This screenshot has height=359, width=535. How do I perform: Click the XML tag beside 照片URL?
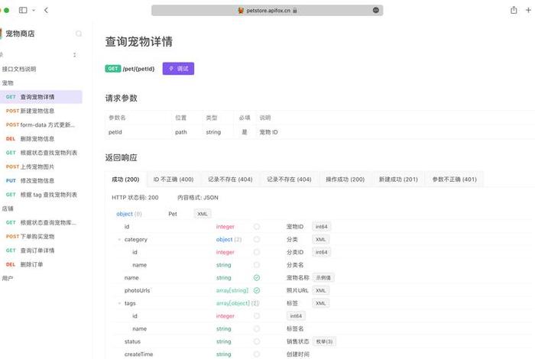(321, 290)
